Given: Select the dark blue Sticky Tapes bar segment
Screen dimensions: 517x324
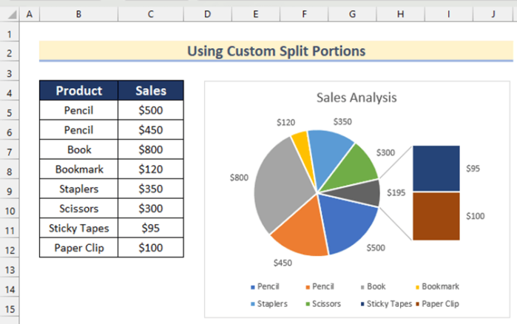Looking at the screenshot, I should point(436,169).
